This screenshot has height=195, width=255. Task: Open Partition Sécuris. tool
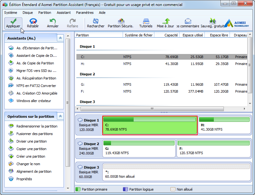tap(120, 23)
